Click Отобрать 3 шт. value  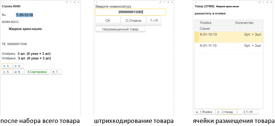[34, 54]
